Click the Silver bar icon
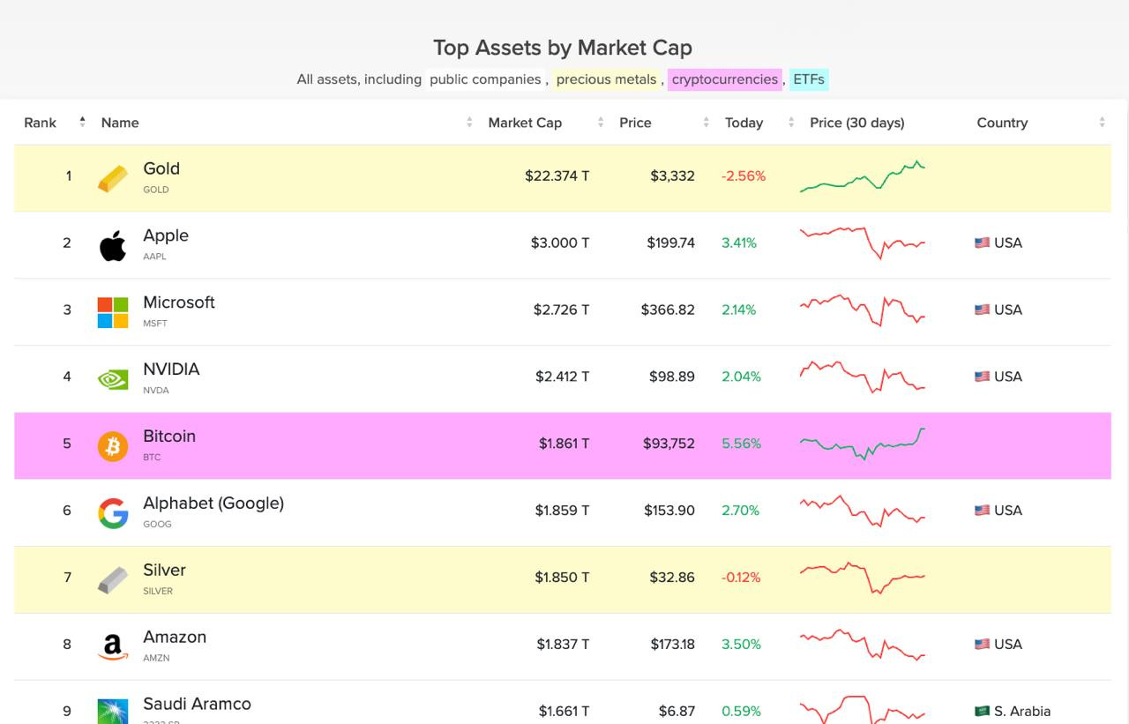Image resolution: width=1129 pixels, height=724 pixels. pos(113,580)
